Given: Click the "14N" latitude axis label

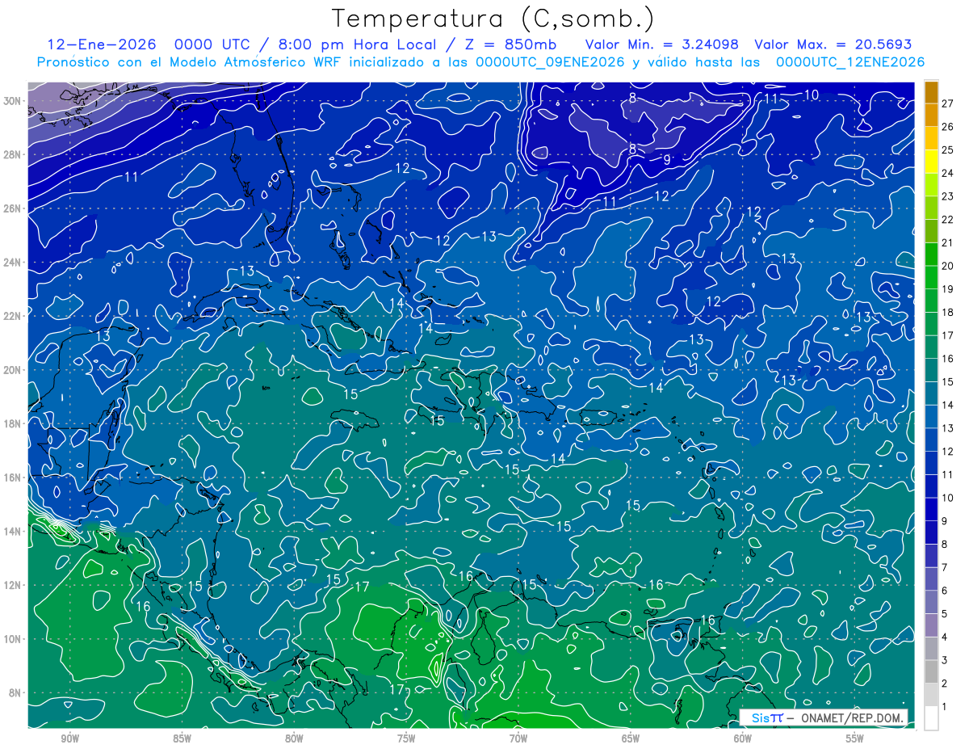Looking at the screenshot, I should coord(12,532).
